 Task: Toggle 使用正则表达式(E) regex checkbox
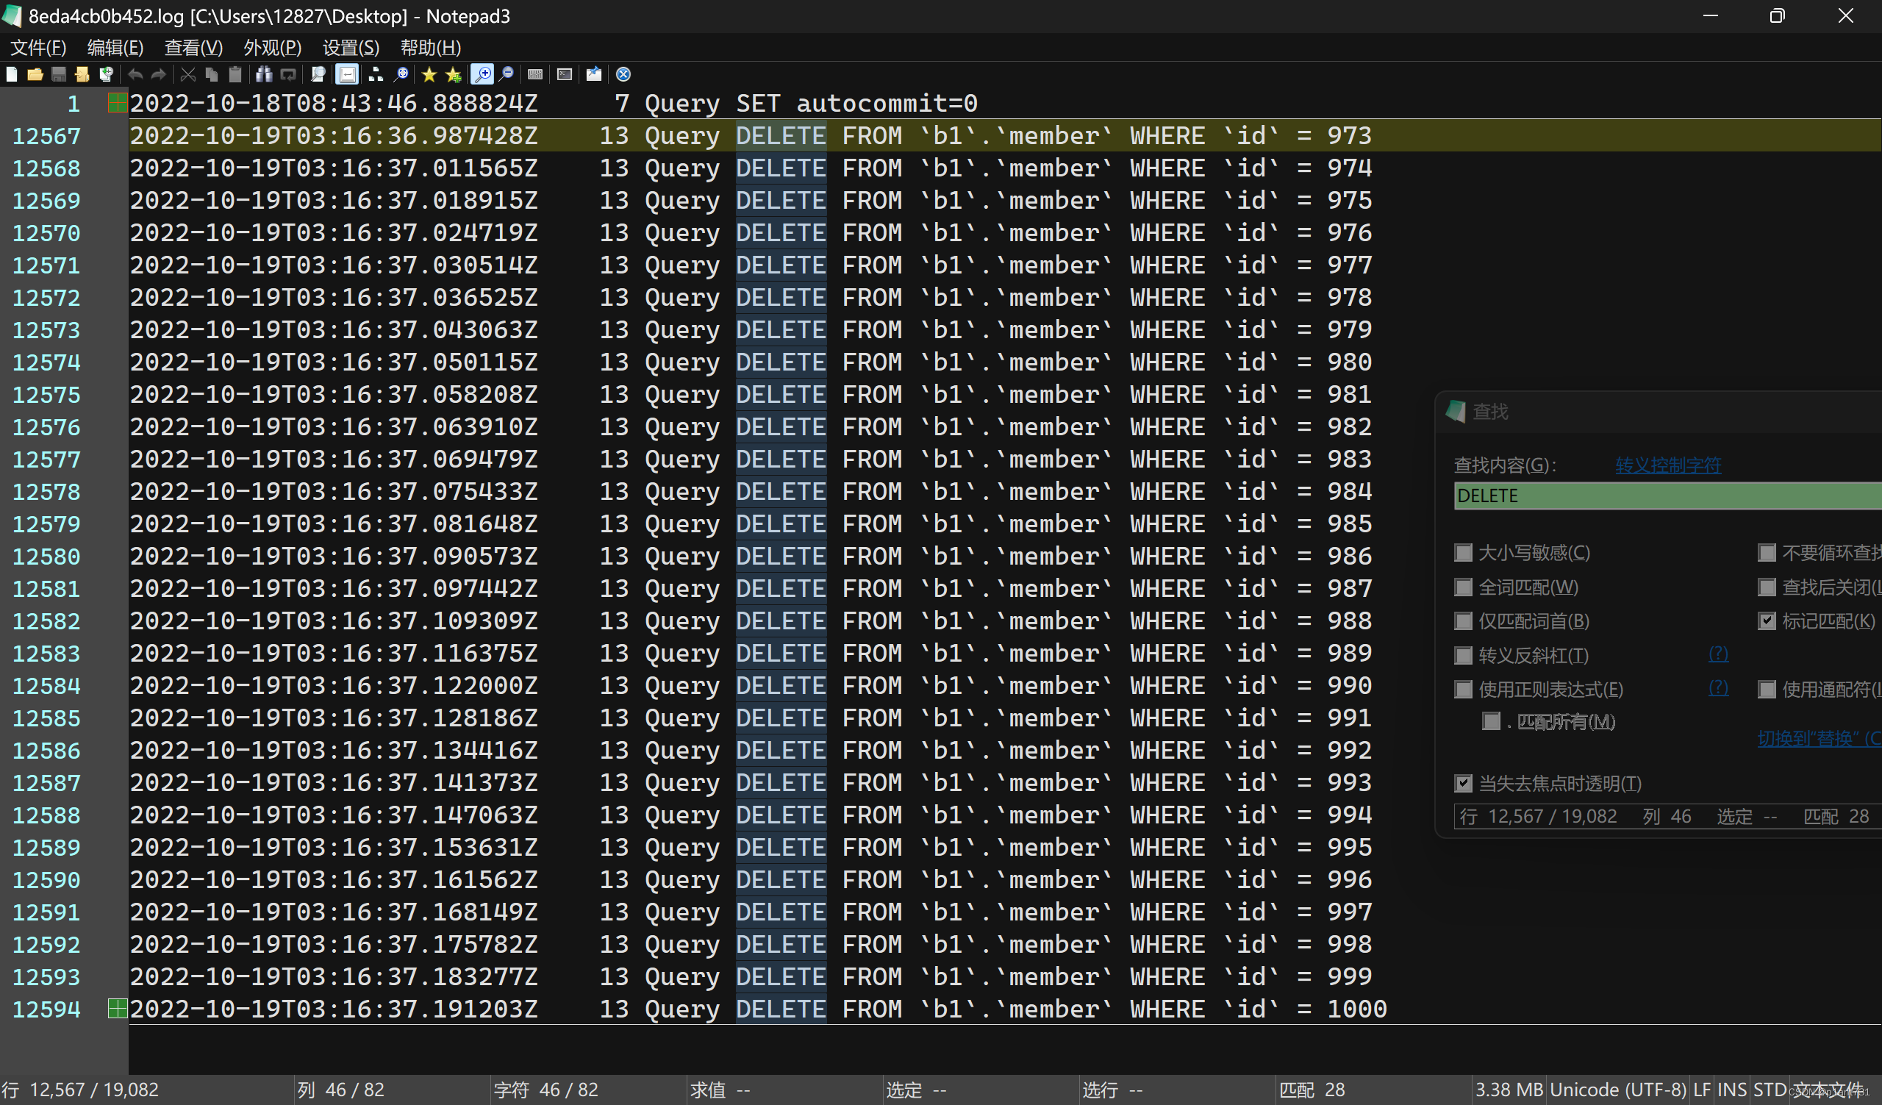[1464, 689]
